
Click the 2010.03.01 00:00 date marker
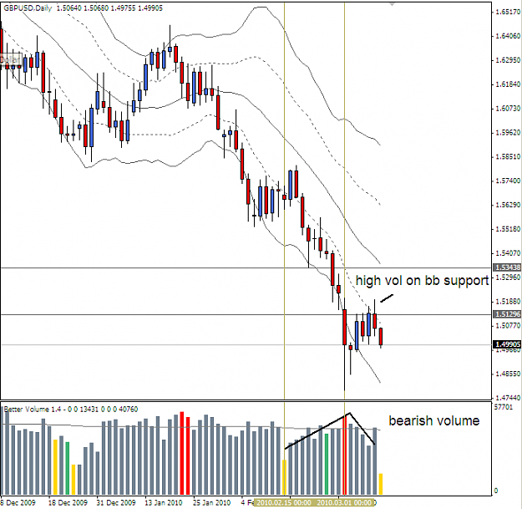(344, 502)
